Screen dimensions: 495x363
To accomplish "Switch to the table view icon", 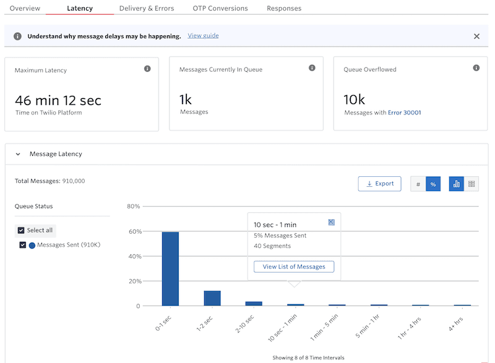I will pos(471,184).
